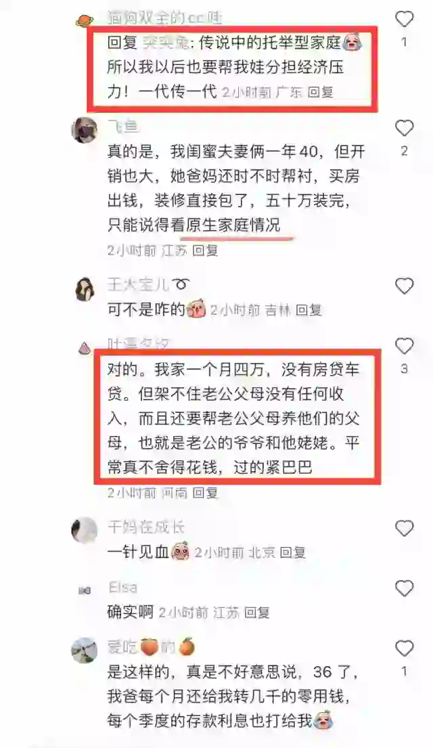This screenshot has height=748, width=433.
Task: Open 飞鱼's profile avatar
Action: pyautogui.click(x=85, y=129)
